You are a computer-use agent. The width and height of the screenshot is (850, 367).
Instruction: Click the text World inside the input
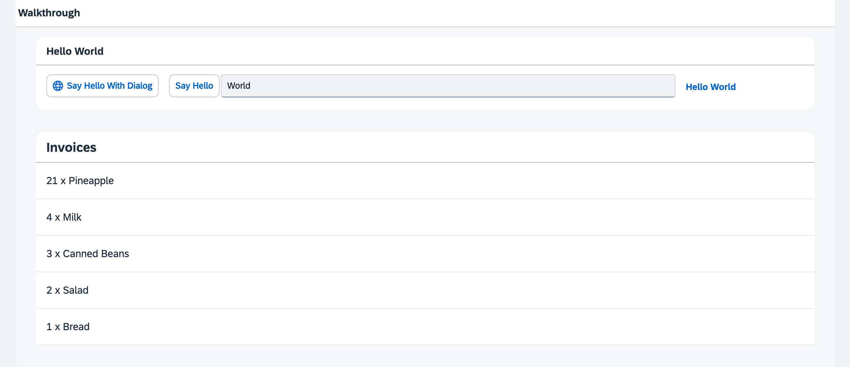click(238, 86)
